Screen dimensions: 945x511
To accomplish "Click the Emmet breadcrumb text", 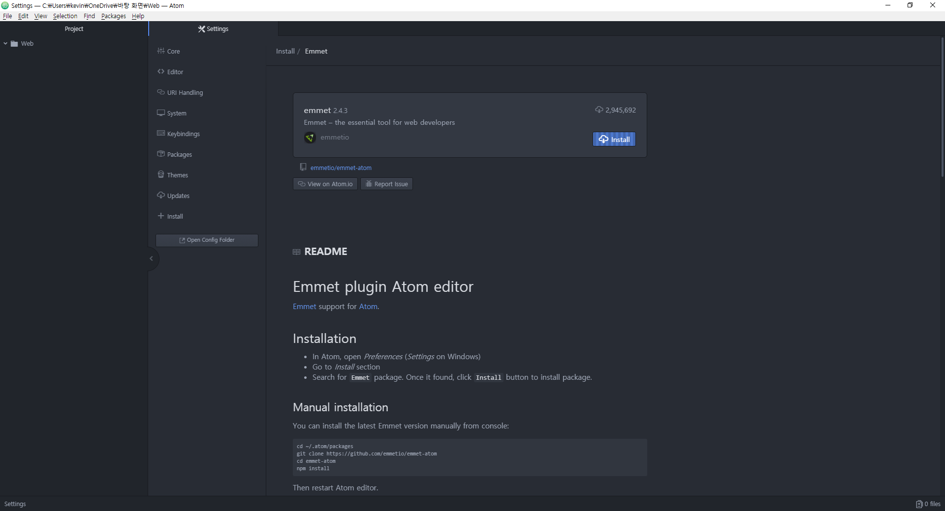I will [316, 51].
